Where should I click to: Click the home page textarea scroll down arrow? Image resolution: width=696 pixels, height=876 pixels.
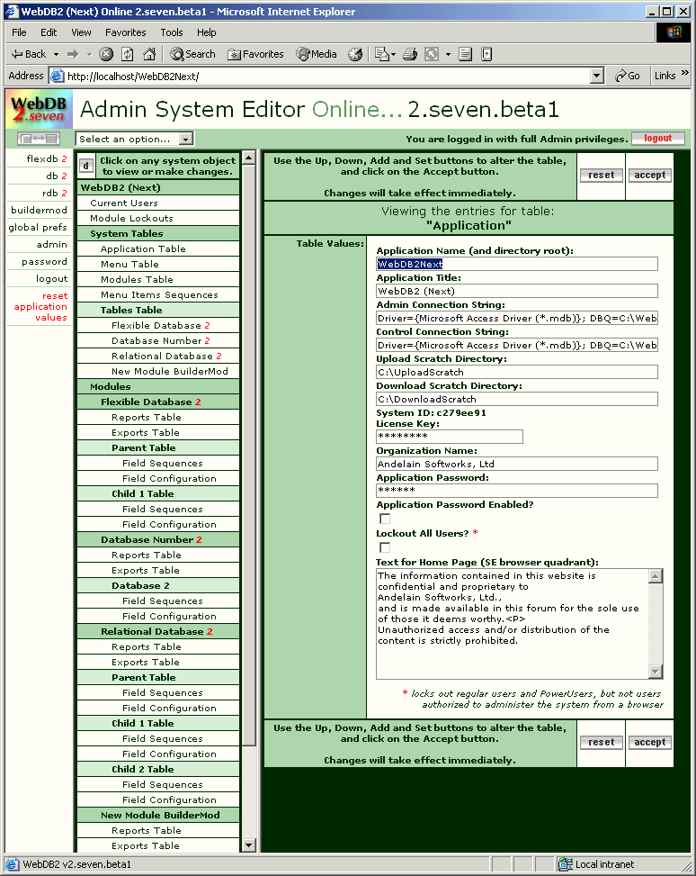(x=656, y=672)
